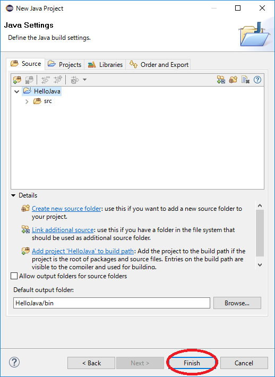
Task: Click the Link additional source details icon
Action: (25, 229)
